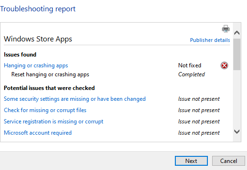Click Issue not present beside Microsoft account
Viewport: 247px width, 170px height.
[x=199, y=133]
